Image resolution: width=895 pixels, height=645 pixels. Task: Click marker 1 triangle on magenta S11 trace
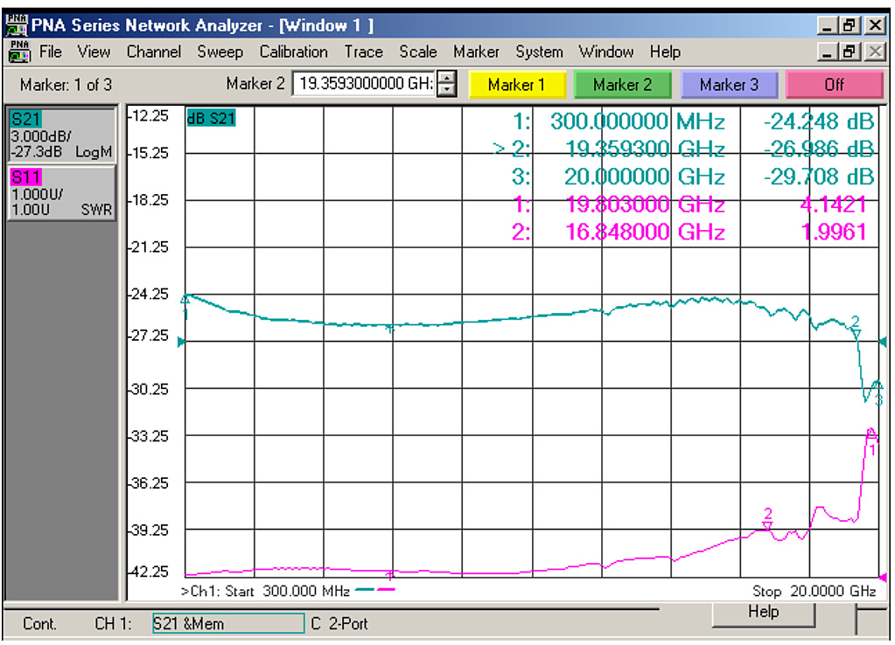[871, 433]
